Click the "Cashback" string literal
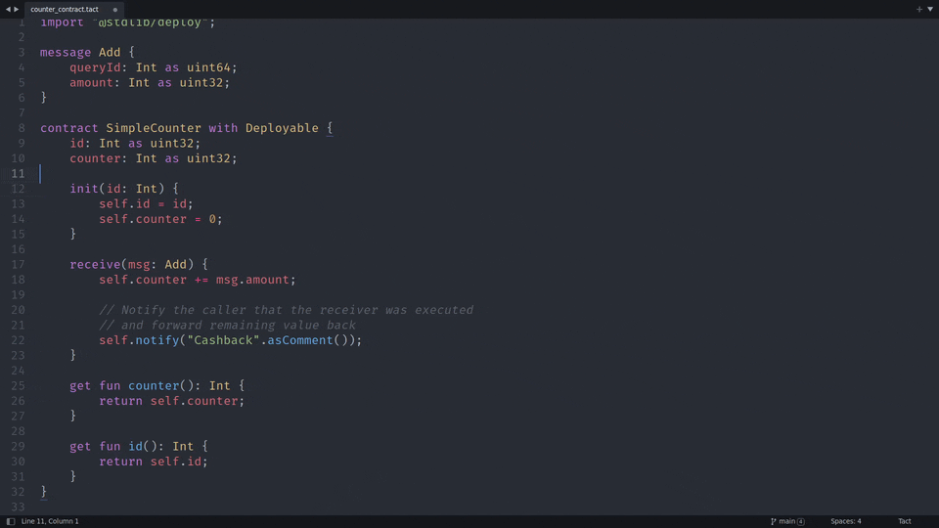The height and width of the screenshot is (528, 939). tap(223, 340)
